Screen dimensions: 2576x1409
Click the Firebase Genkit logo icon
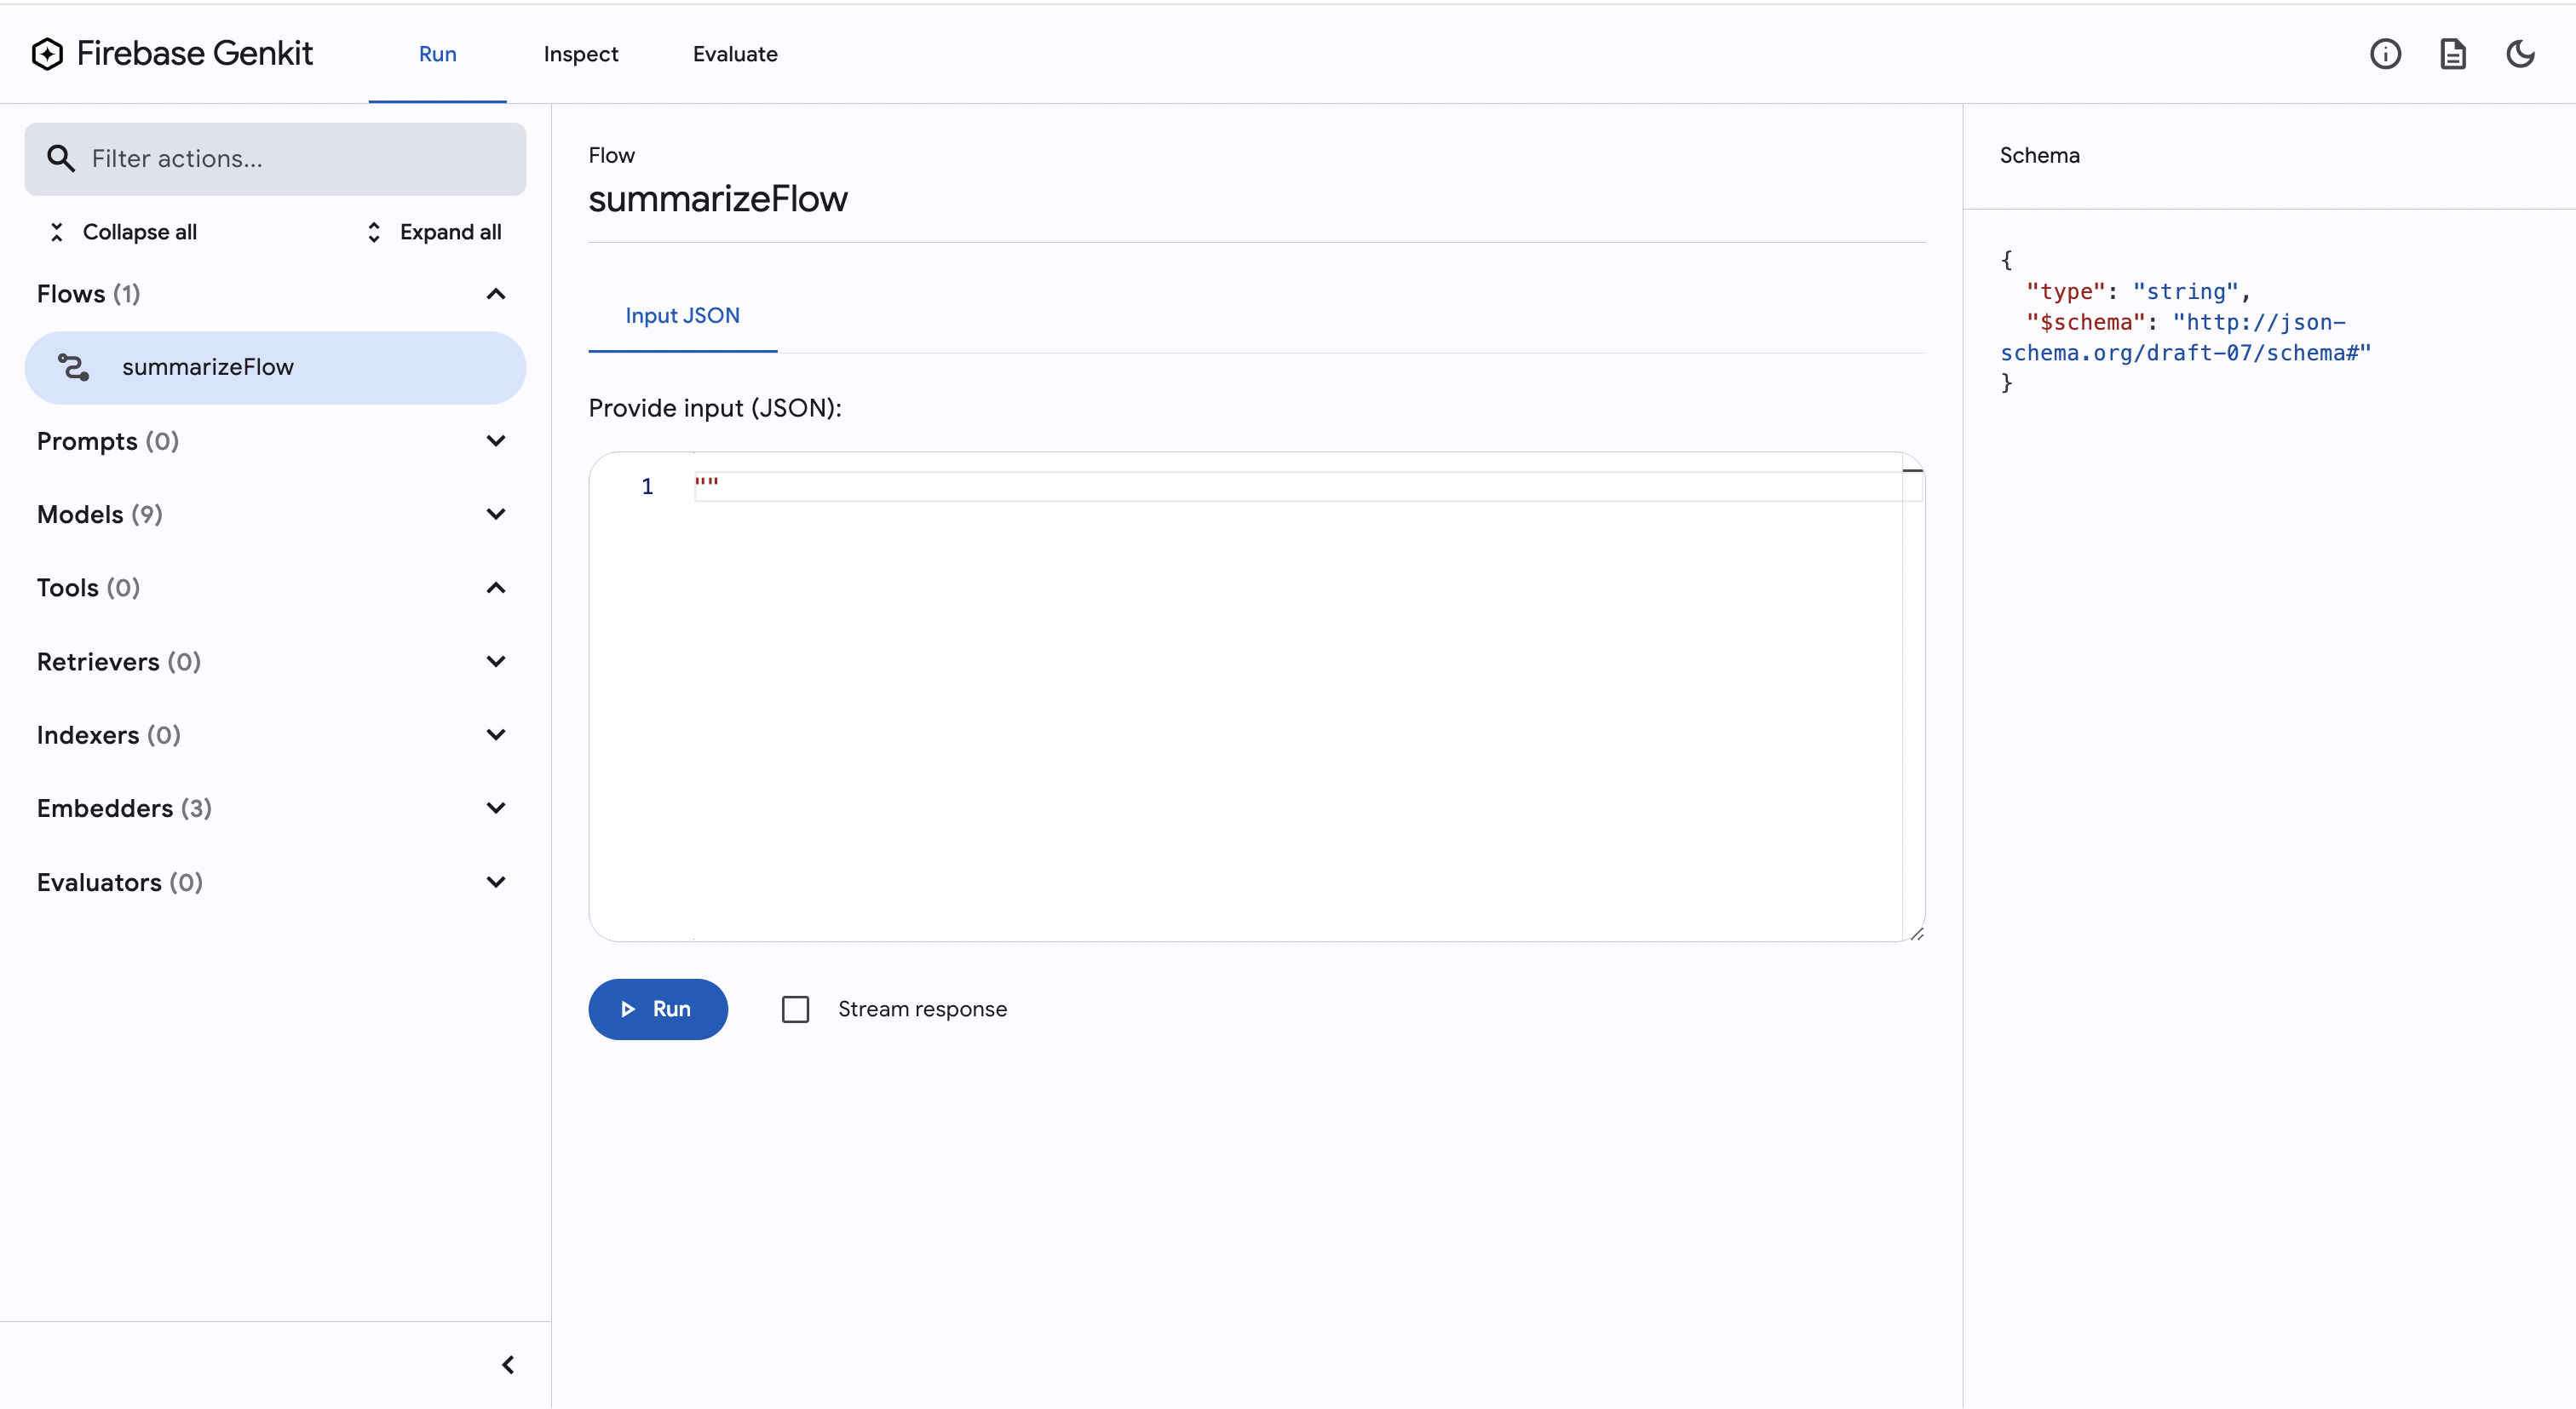point(47,54)
